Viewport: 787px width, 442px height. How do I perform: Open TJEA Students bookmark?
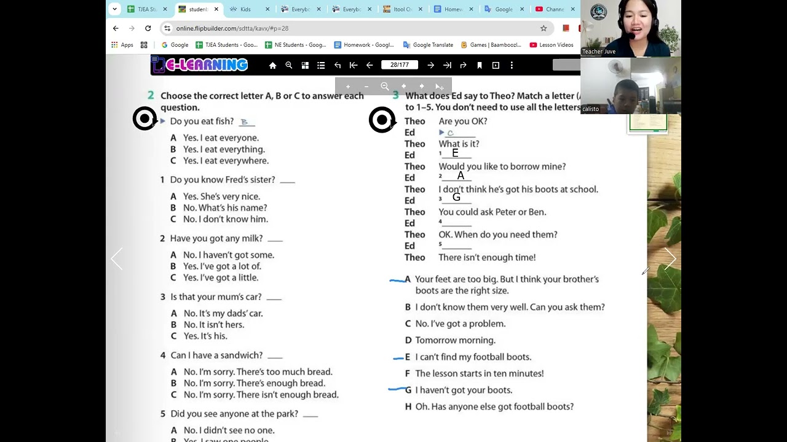226,45
